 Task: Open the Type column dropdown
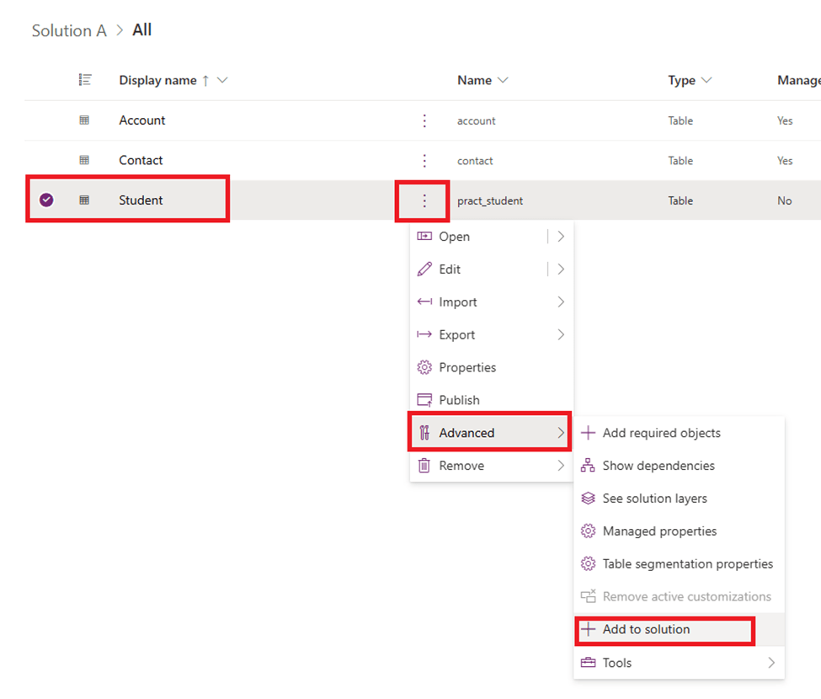(x=706, y=80)
